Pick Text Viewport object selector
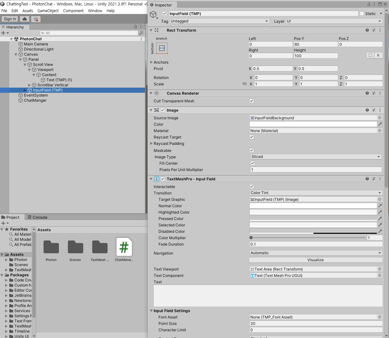The image size is (389, 338). (x=380, y=269)
